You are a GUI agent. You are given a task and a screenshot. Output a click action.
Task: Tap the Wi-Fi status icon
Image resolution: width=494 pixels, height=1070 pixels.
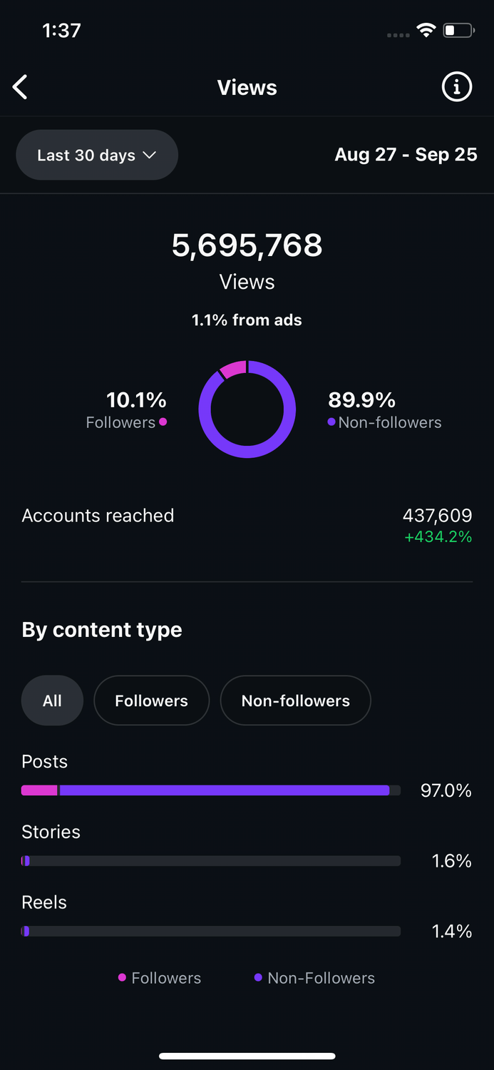(426, 31)
